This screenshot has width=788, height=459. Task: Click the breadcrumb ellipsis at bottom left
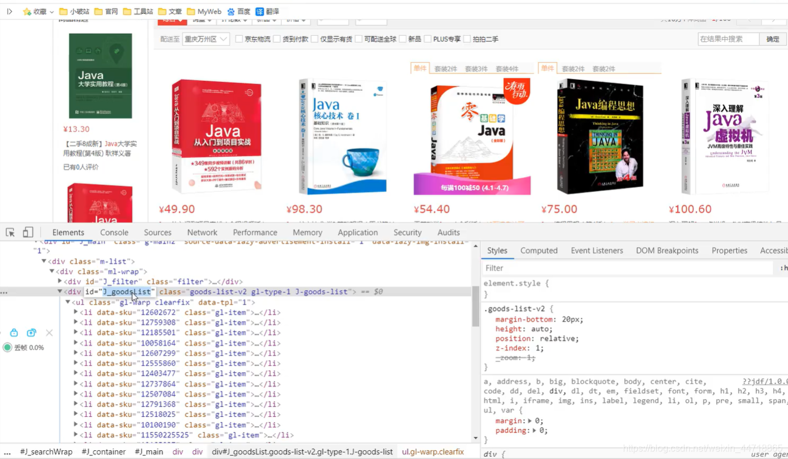click(6, 452)
